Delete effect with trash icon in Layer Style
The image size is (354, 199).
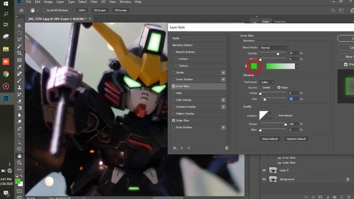pyautogui.click(x=226, y=148)
